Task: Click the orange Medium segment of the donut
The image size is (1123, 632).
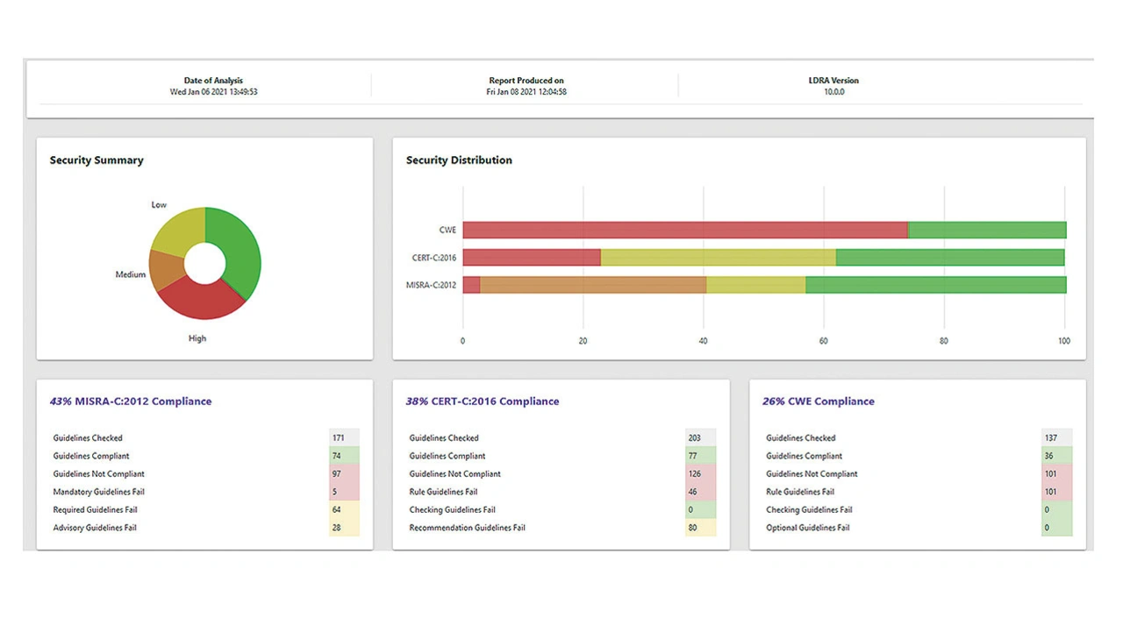Action: pos(163,270)
